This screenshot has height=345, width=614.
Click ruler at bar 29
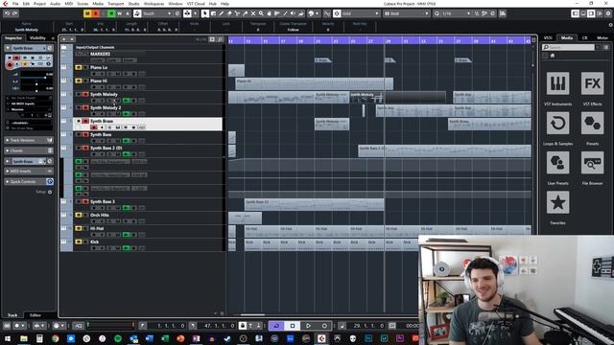pyautogui.click(x=388, y=40)
